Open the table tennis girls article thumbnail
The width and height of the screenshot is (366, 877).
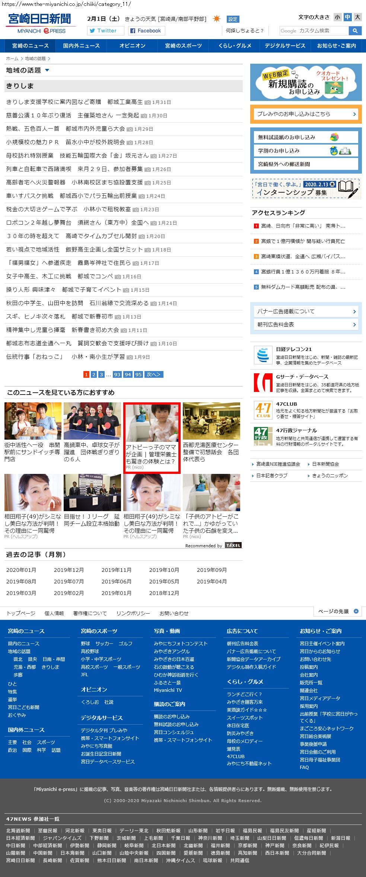[x=92, y=421]
